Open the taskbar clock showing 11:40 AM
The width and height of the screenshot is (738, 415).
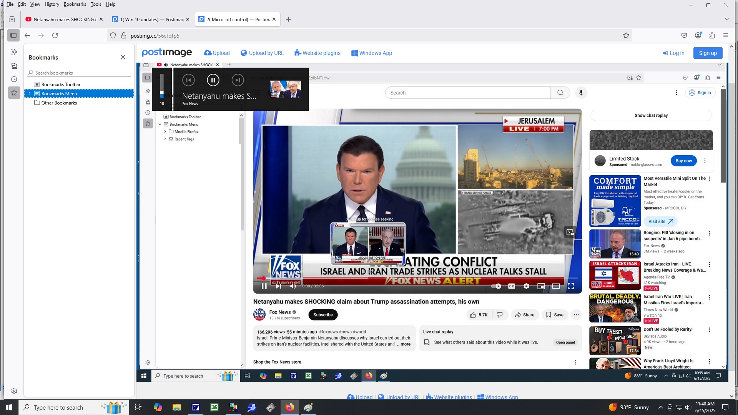coord(705,407)
